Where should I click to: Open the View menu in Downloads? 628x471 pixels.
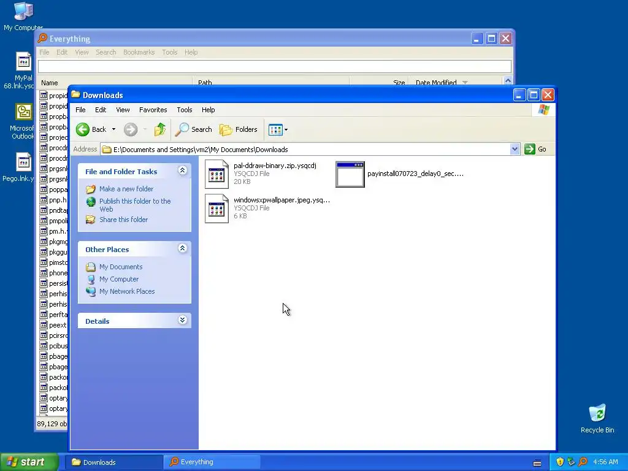click(x=123, y=110)
